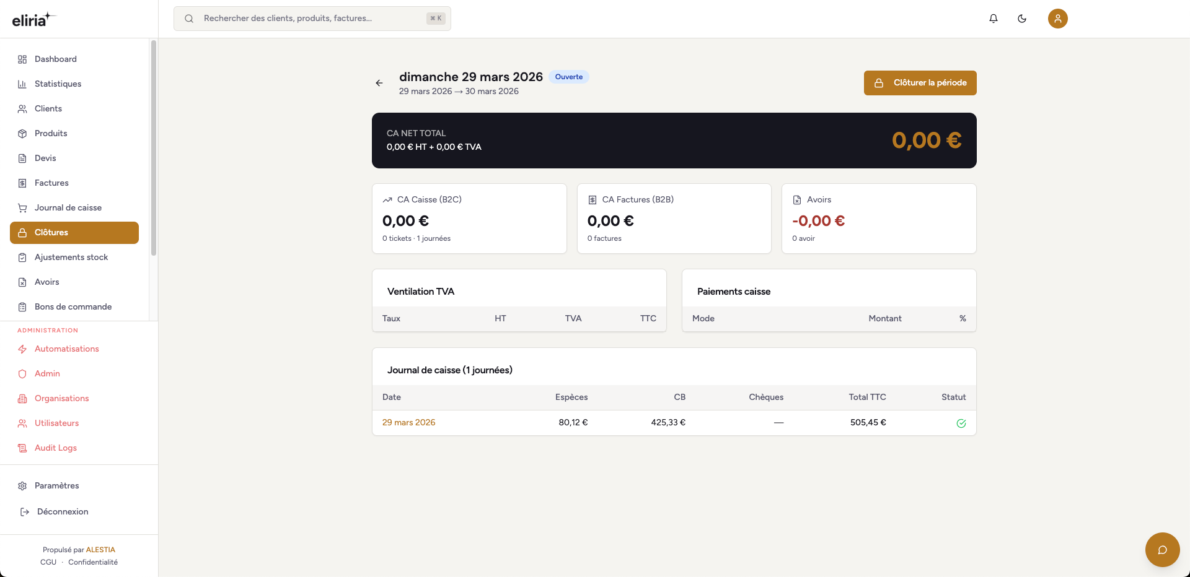Image resolution: width=1190 pixels, height=577 pixels.
Task: Click Avoirs file icon in sidebar
Action: click(x=22, y=282)
